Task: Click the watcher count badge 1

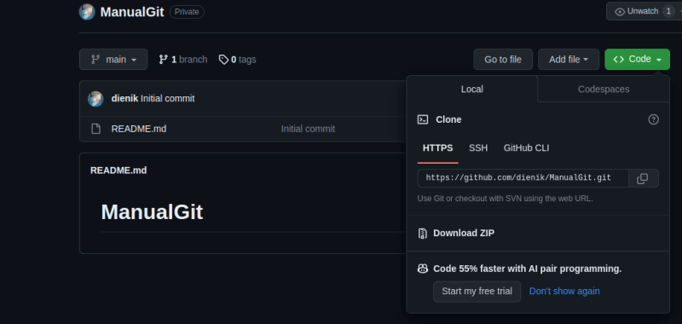Action: click(668, 11)
